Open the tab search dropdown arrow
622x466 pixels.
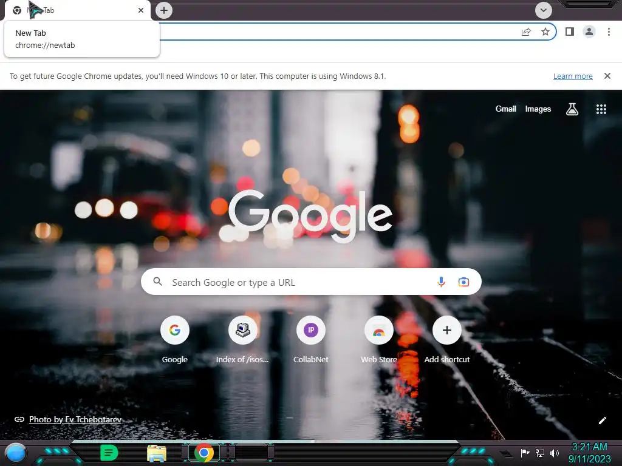point(544,10)
